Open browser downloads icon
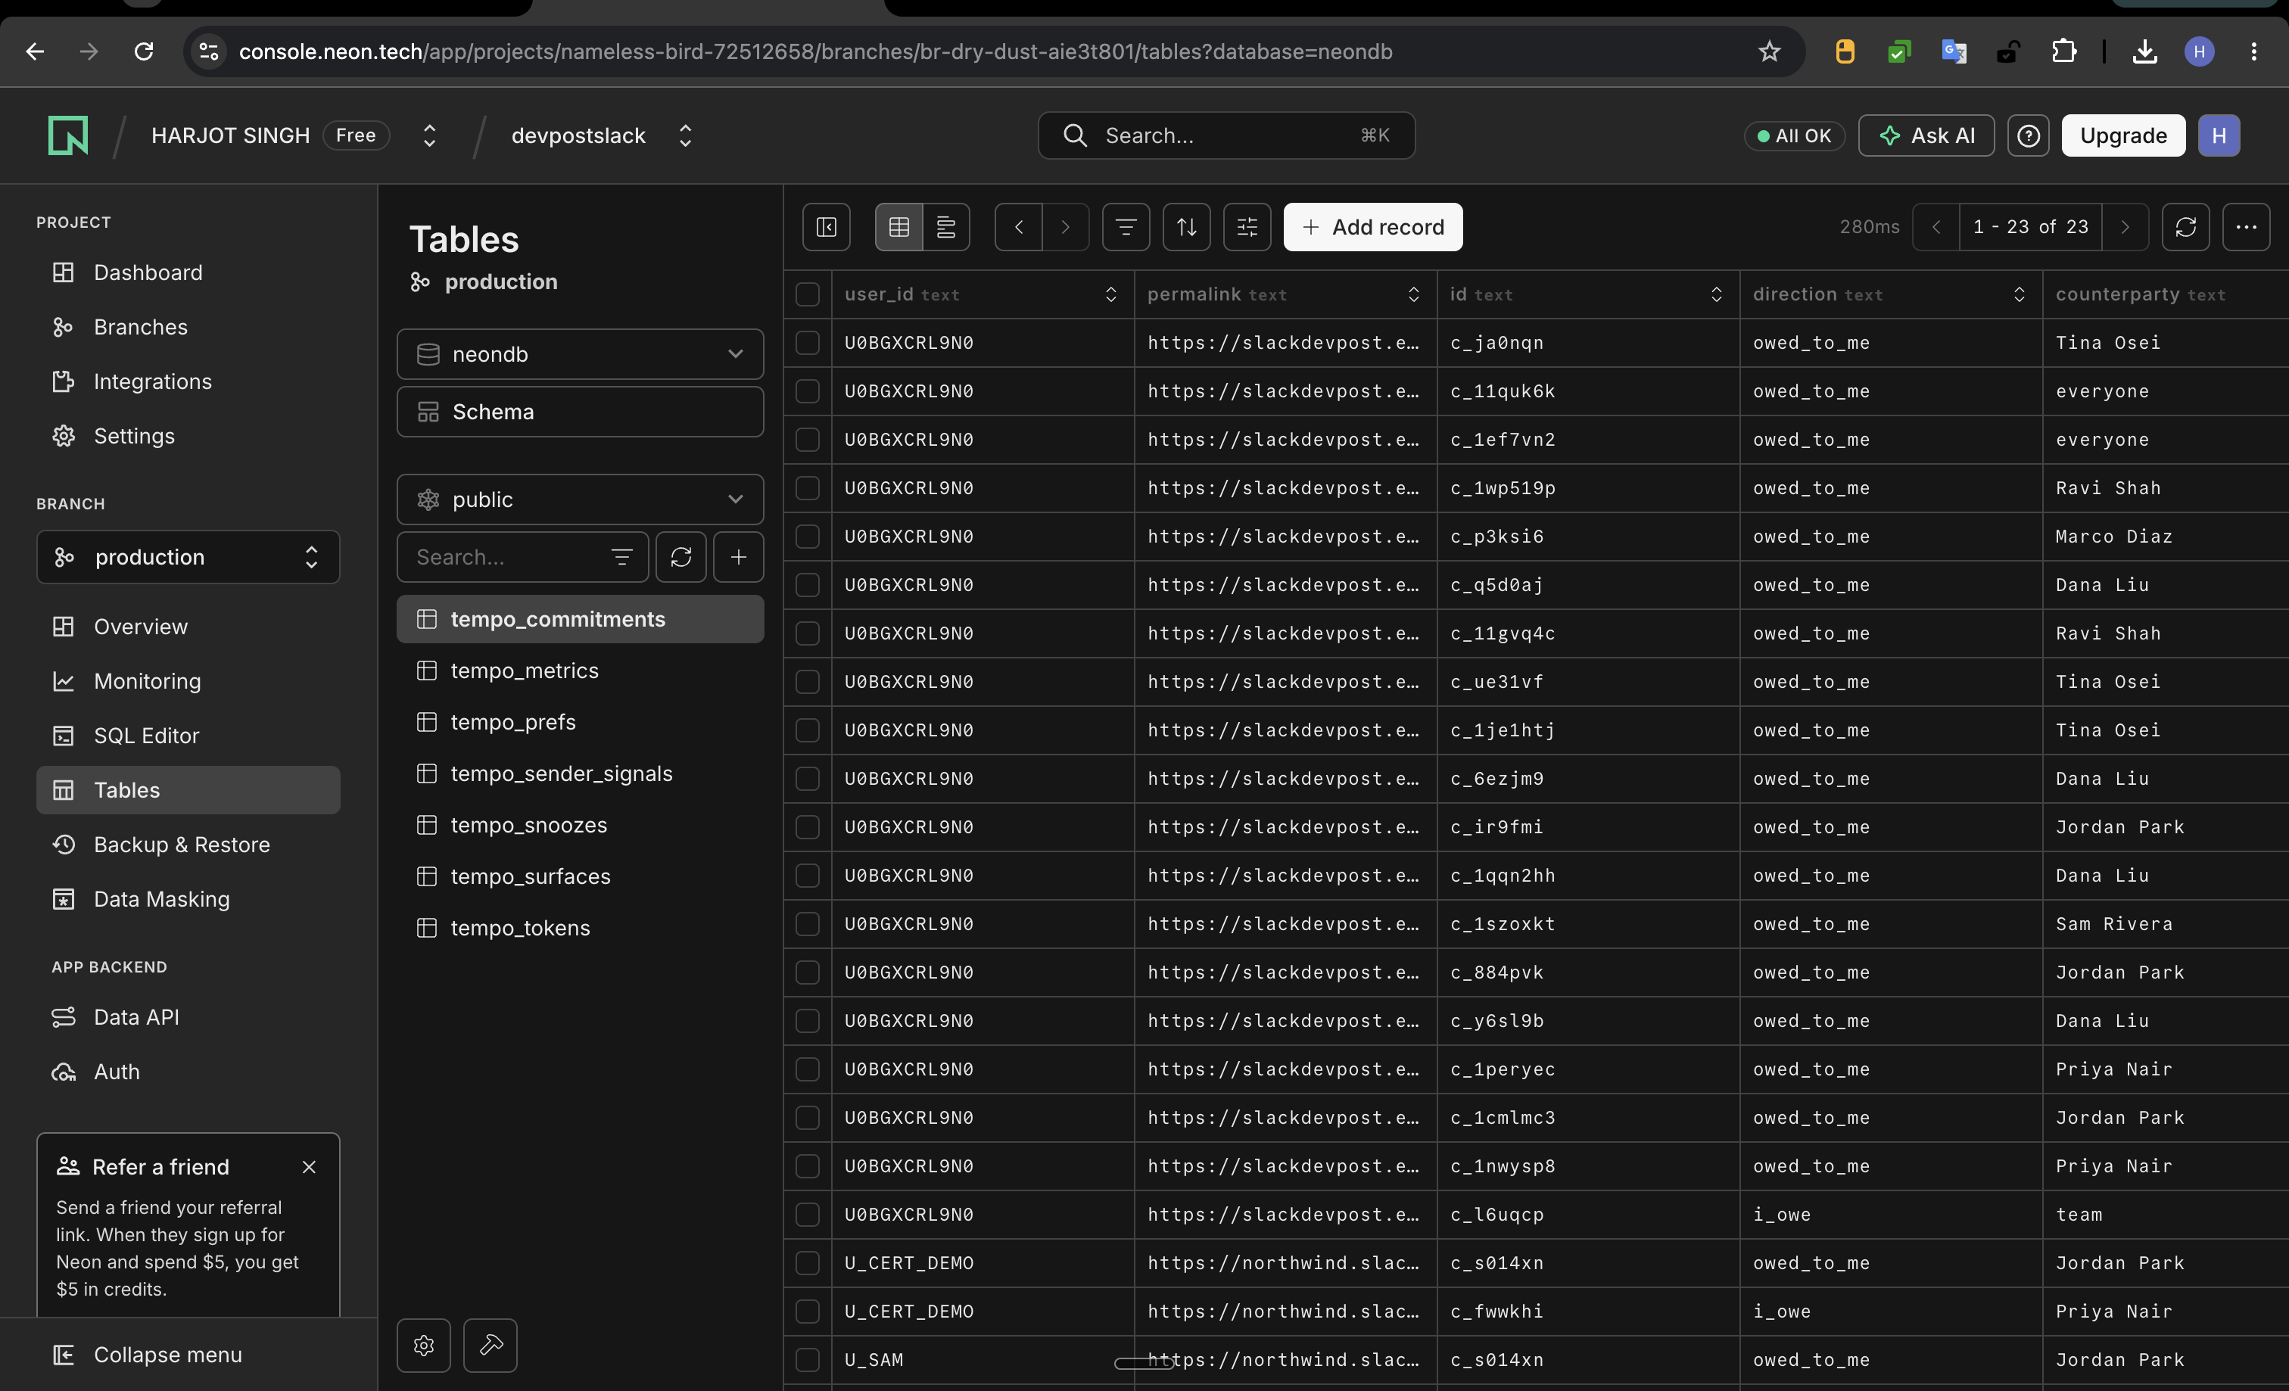This screenshot has width=2289, height=1391. (x=2145, y=51)
